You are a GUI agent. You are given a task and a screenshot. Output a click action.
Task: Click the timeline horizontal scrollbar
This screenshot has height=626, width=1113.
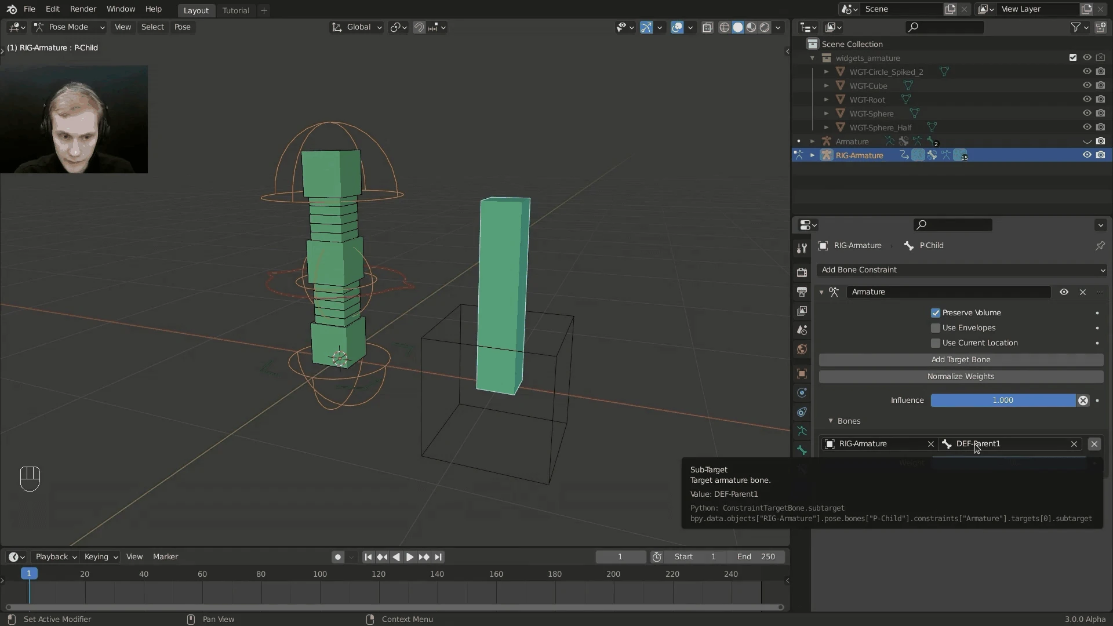click(394, 607)
